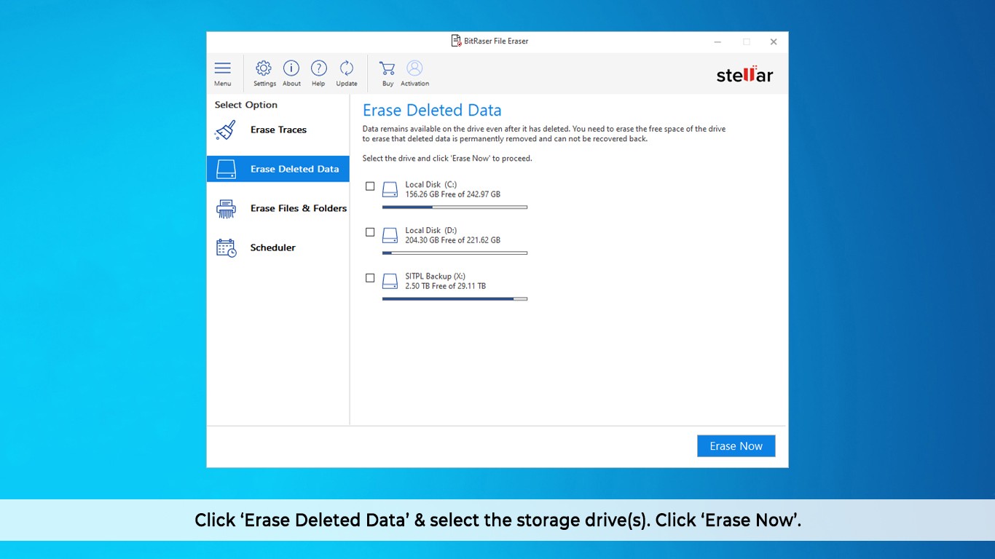Click the Buy shopping cart icon
This screenshot has width=995, height=559.
[387, 68]
